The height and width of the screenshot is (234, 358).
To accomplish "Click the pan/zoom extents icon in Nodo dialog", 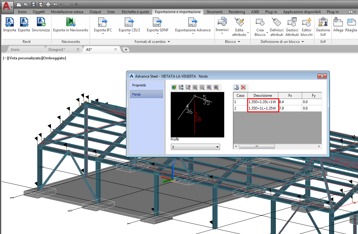I will click(216, 87).
